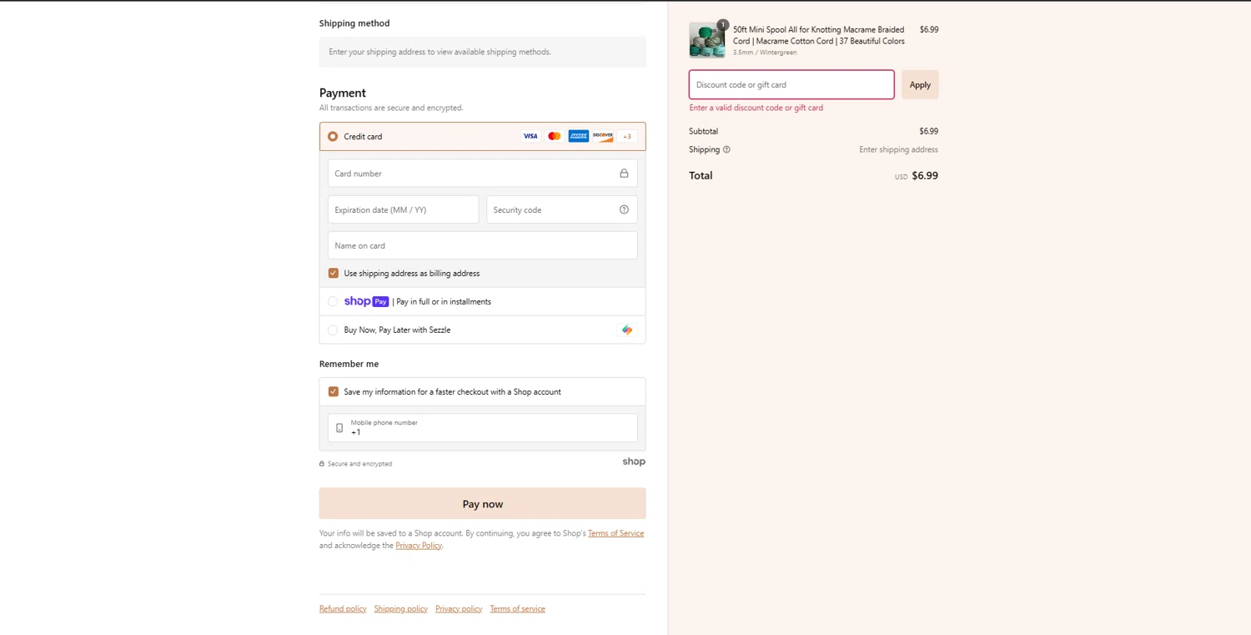Open the security code help icon
This screenshot has height=635, width=1251.
point(624,209)
